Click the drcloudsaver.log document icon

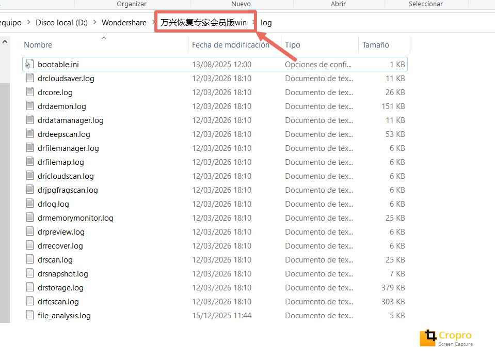pos(30,78)
